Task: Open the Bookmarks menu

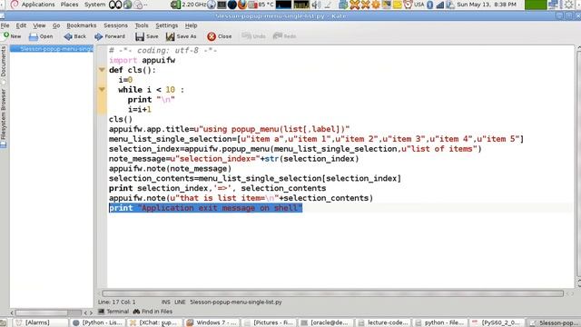Action: (82, 25)
